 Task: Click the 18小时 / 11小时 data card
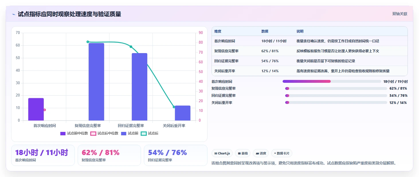click(x=43, y=155)
